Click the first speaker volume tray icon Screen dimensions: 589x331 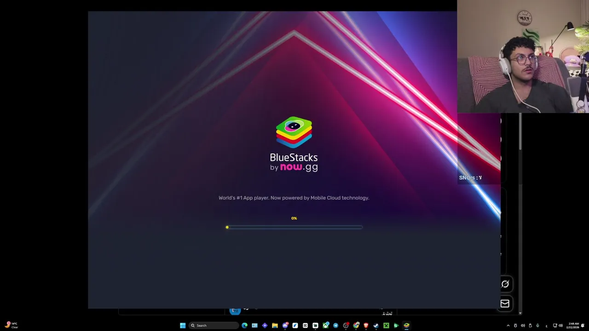coord(523,325)
